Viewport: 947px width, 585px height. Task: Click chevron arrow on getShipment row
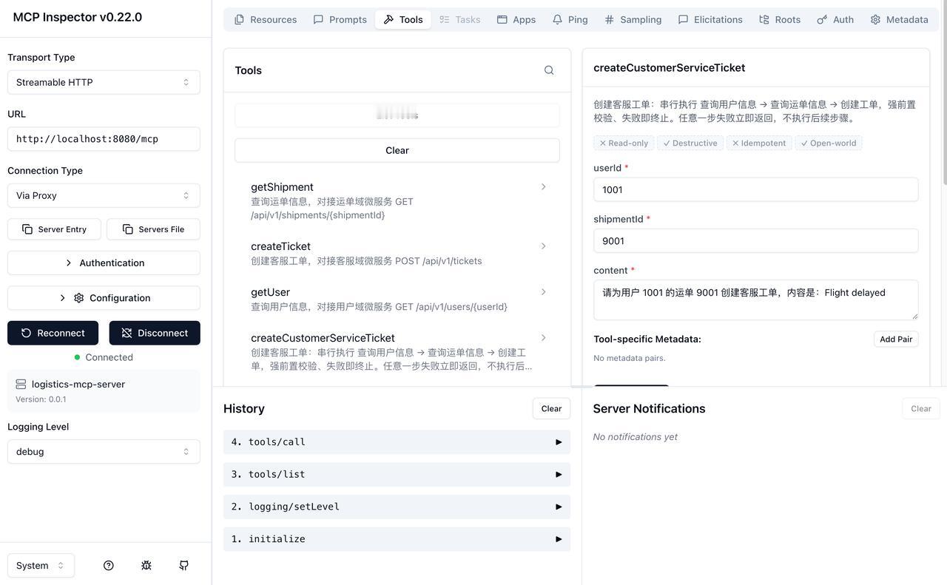[x=543, y=187]
